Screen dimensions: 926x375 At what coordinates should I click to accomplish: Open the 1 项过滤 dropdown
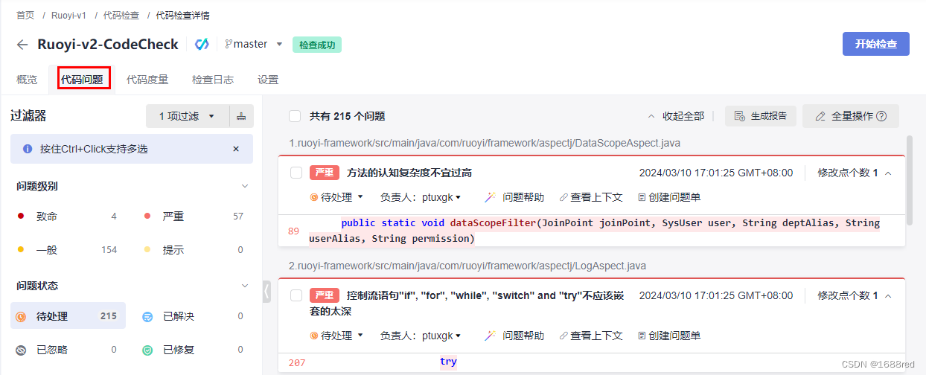tap(188, 116)
